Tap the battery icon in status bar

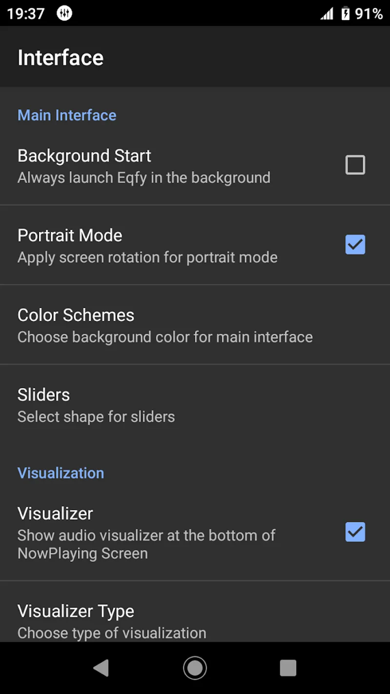click(x=345, y=13)
